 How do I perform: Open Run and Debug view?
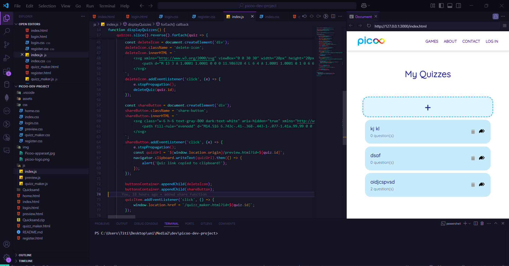(7, 58)
